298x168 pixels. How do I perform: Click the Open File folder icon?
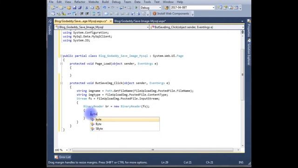click(x=69, y=7)
